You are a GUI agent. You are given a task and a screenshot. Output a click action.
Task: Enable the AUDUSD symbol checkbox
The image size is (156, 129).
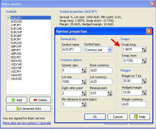click(8, 21)
